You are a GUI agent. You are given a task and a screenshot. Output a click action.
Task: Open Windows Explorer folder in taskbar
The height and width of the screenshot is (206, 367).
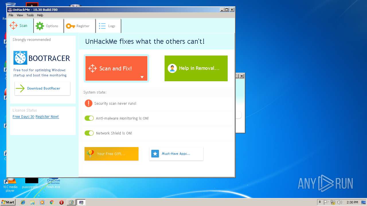[32, 202]
